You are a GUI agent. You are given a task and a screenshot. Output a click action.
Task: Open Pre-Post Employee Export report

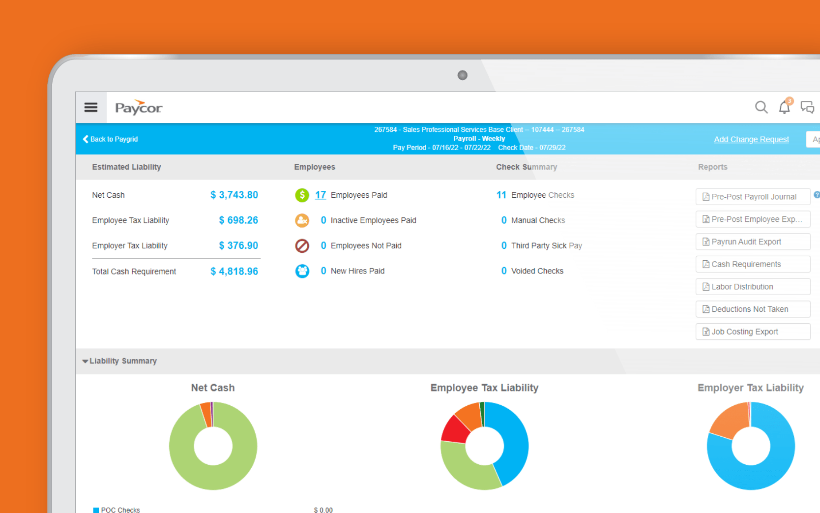click(753, 219)
